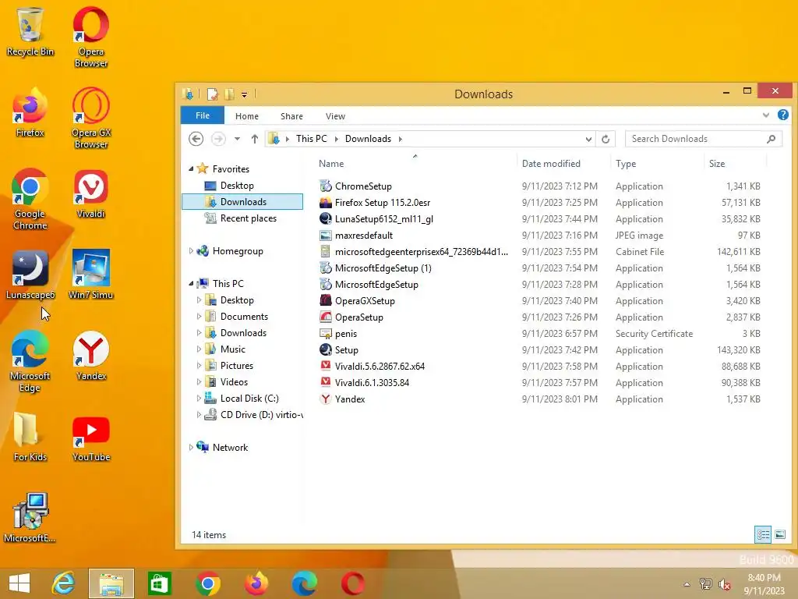
Task: Show hidden tray icons arrow
Action: [x=687, y=584]
